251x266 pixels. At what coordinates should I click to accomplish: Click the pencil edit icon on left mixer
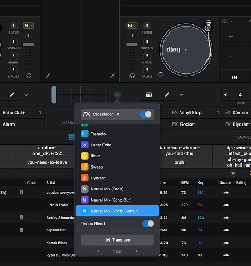pyautogui.click(x=48, y=76)
